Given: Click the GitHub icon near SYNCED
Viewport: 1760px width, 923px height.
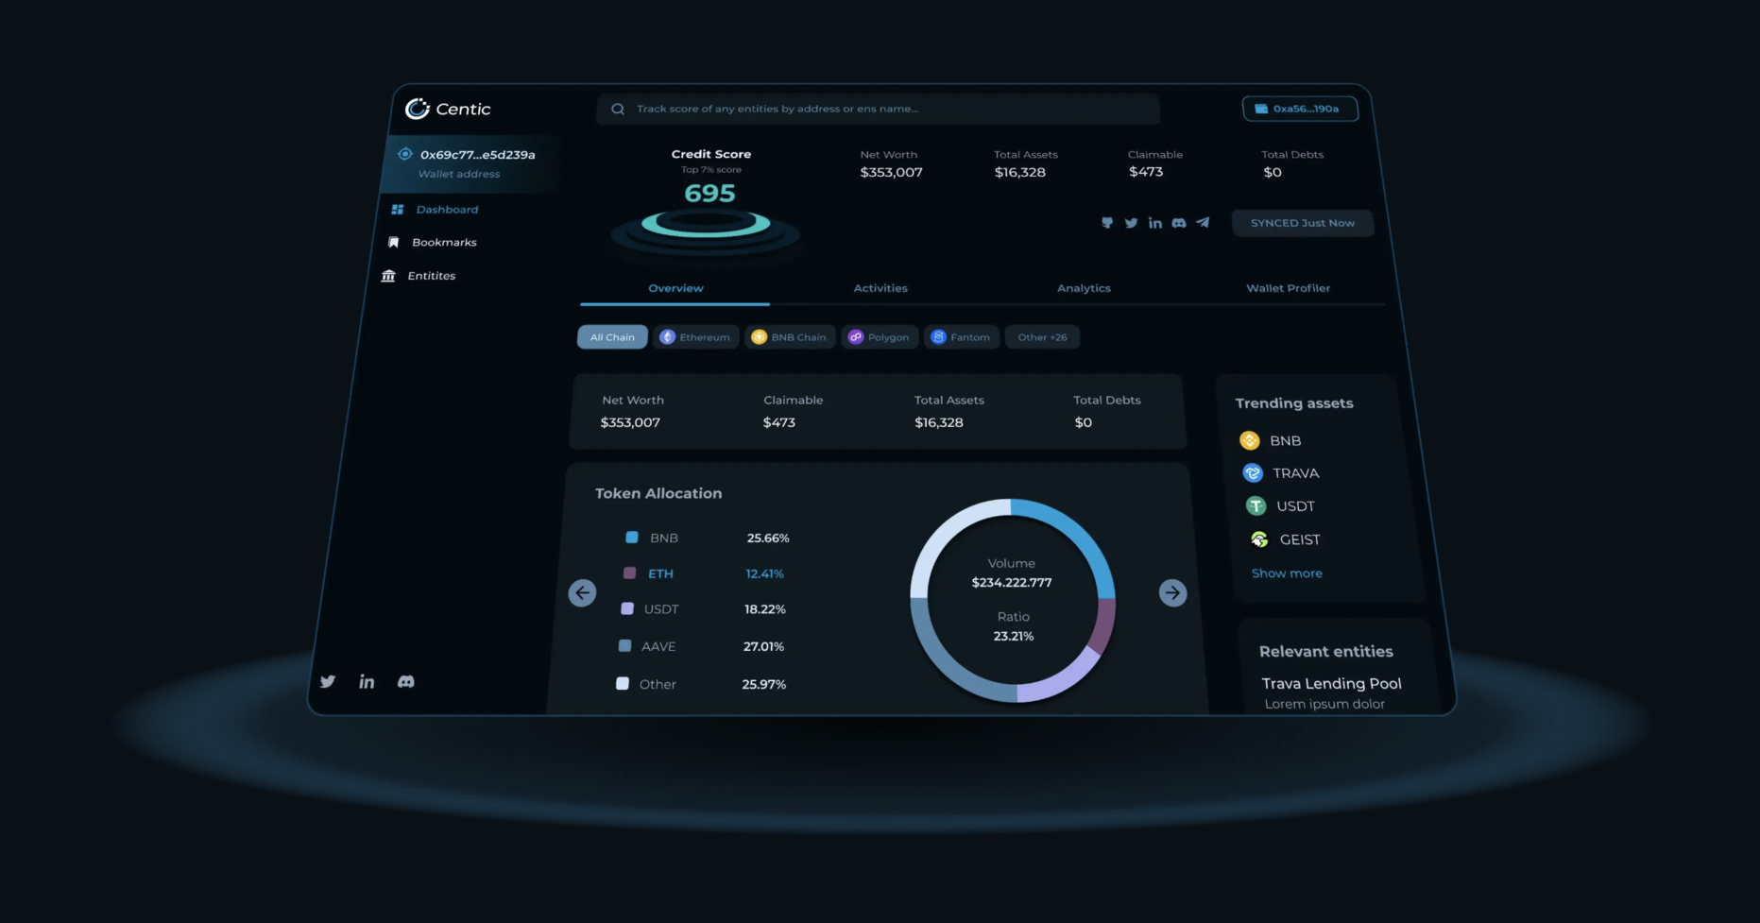Looking at the screenshot, I should (x=1107, y=222).
